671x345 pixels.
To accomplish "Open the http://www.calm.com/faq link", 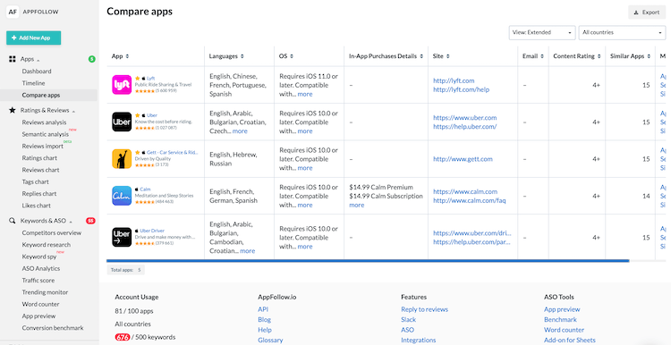I will 470,200.
